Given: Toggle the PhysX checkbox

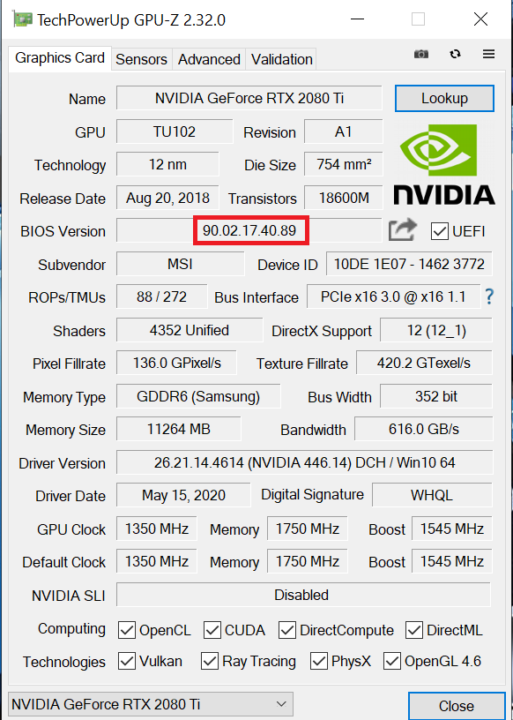Looking at the screenshot, I should pos(319,661).
